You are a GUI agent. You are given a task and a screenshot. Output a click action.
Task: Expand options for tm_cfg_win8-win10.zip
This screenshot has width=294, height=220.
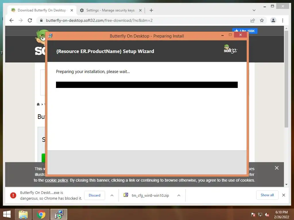click(x=179, y=195)
